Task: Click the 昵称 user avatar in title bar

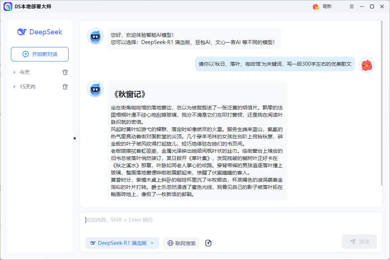Action: (315, 6)
